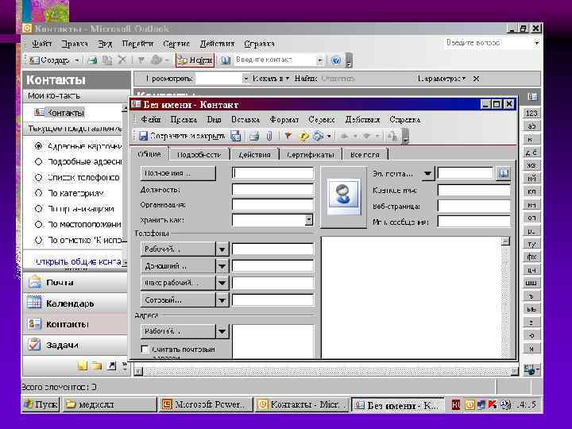572x429 pixels.
Task: Open the Сотовый phone type dropdown arrow
Action: click(222, 300)
